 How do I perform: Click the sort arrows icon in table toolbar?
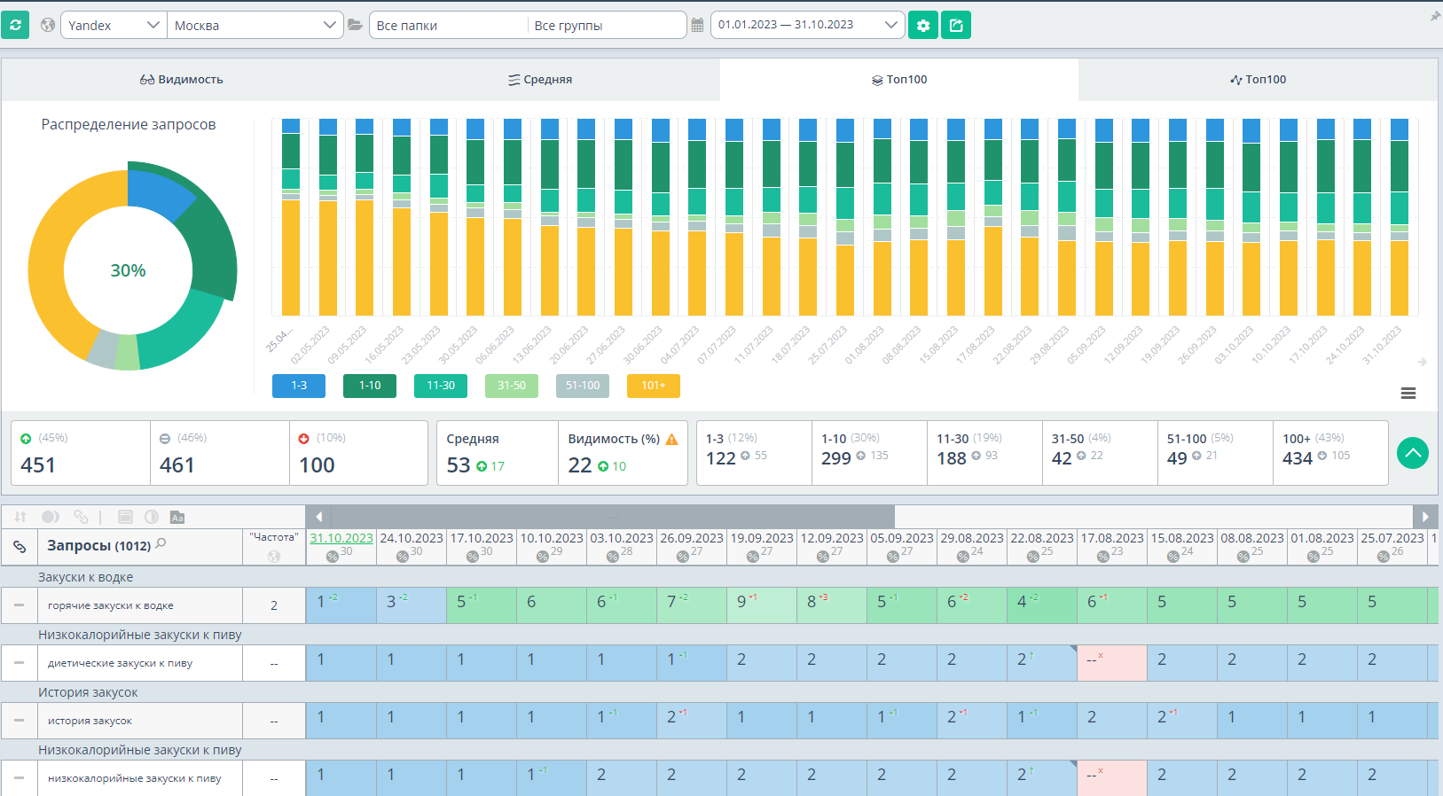pyautogui.click(x=20, y=517)
